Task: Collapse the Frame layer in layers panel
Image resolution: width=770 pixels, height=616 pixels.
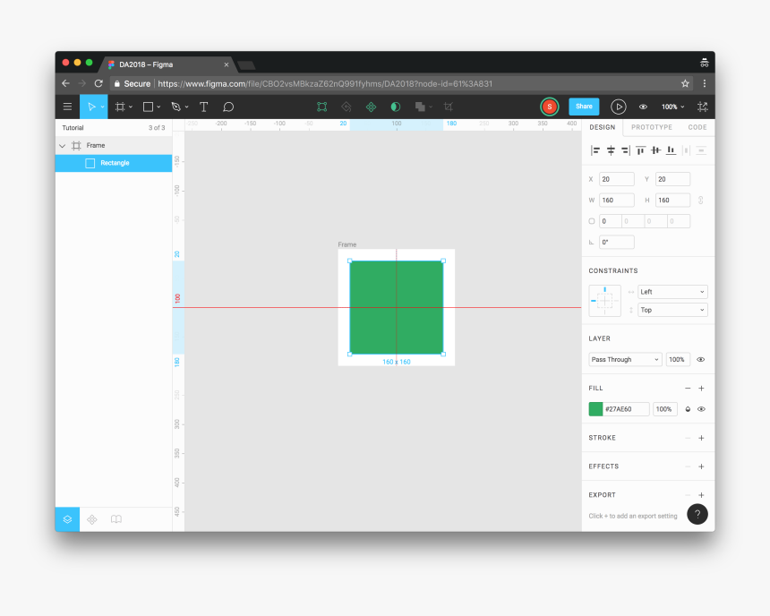Action: 62,144
